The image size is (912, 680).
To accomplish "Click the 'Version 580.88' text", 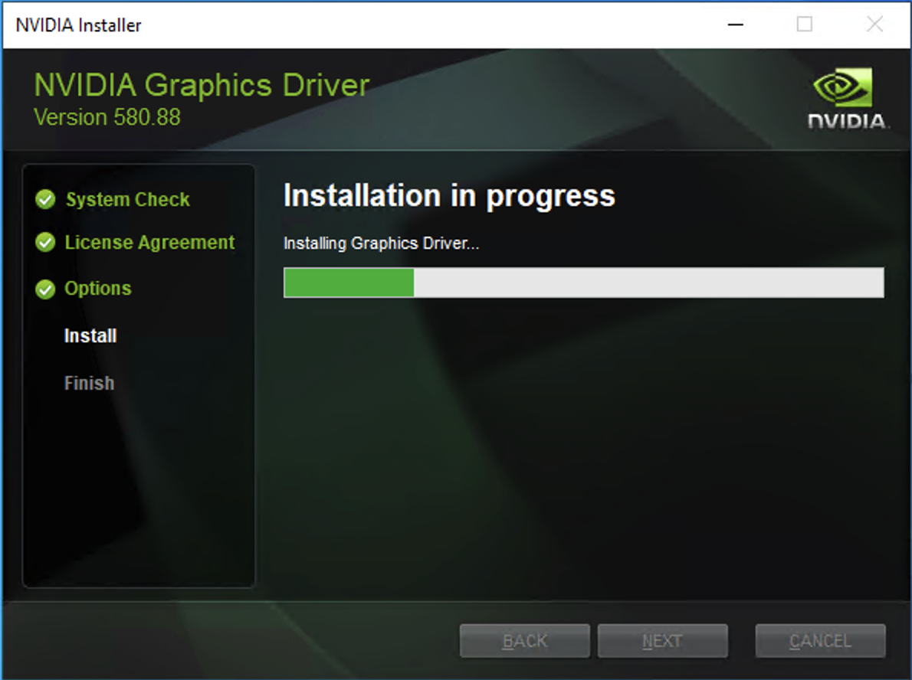I will 107,117.
